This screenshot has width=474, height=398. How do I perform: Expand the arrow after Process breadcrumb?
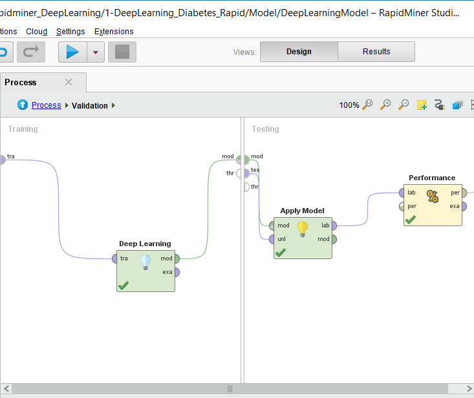(x=67, y=105)
